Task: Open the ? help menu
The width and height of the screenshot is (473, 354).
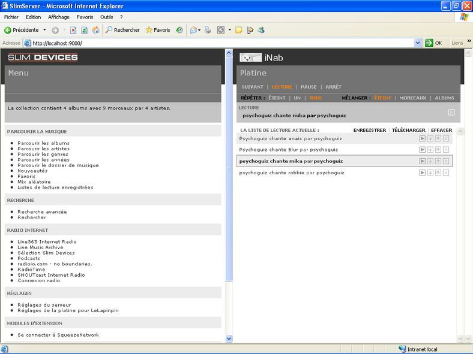Action: pos(121,17)
